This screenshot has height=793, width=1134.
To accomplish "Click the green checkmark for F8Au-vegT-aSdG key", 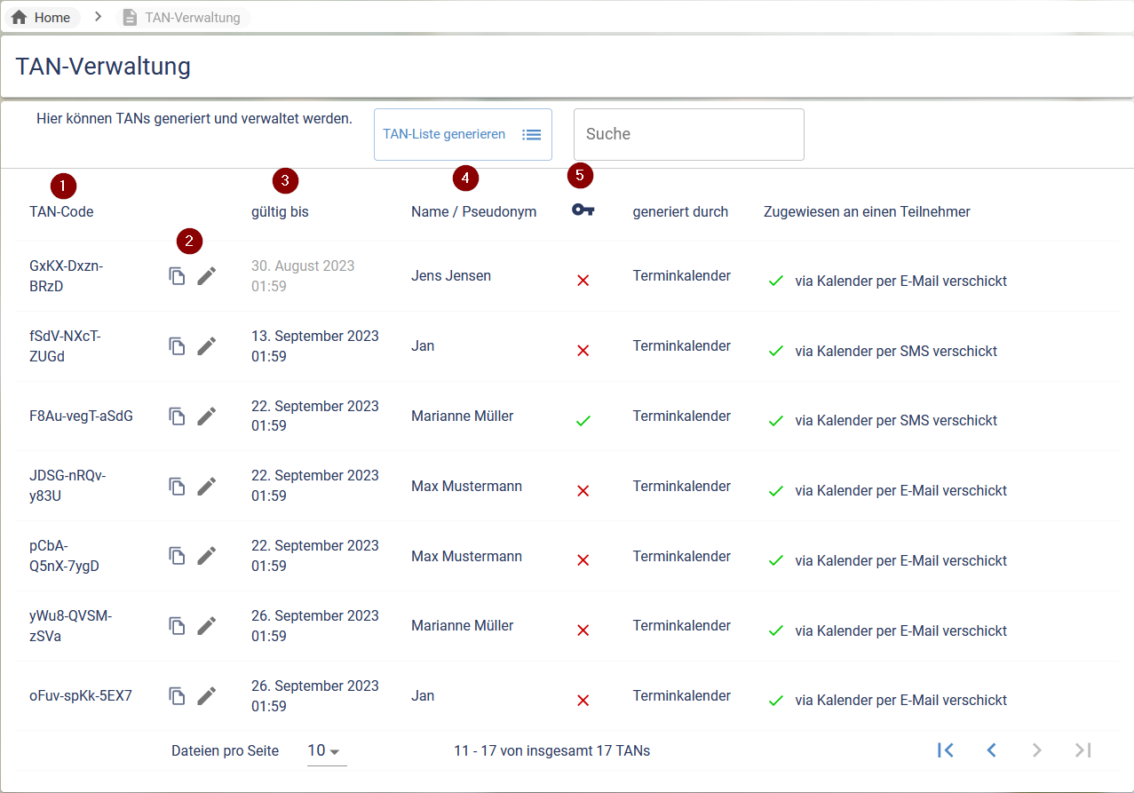I will (x=583, y=421).
